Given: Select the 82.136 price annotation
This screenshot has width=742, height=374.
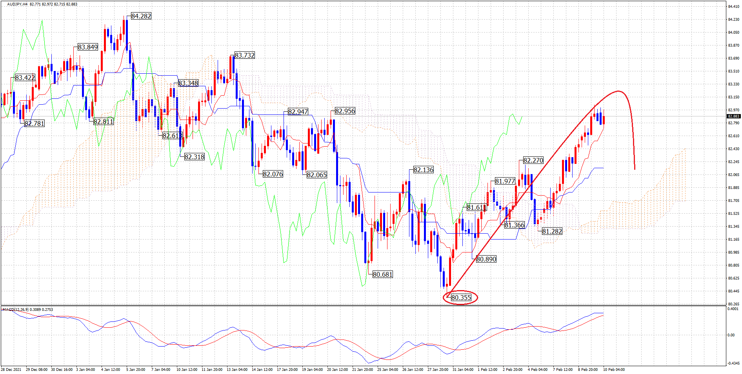Looking at the screenshot, I should [x=423, y=170].
